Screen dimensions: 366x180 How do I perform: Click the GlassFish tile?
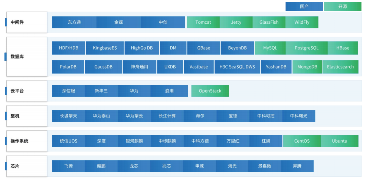269,22
